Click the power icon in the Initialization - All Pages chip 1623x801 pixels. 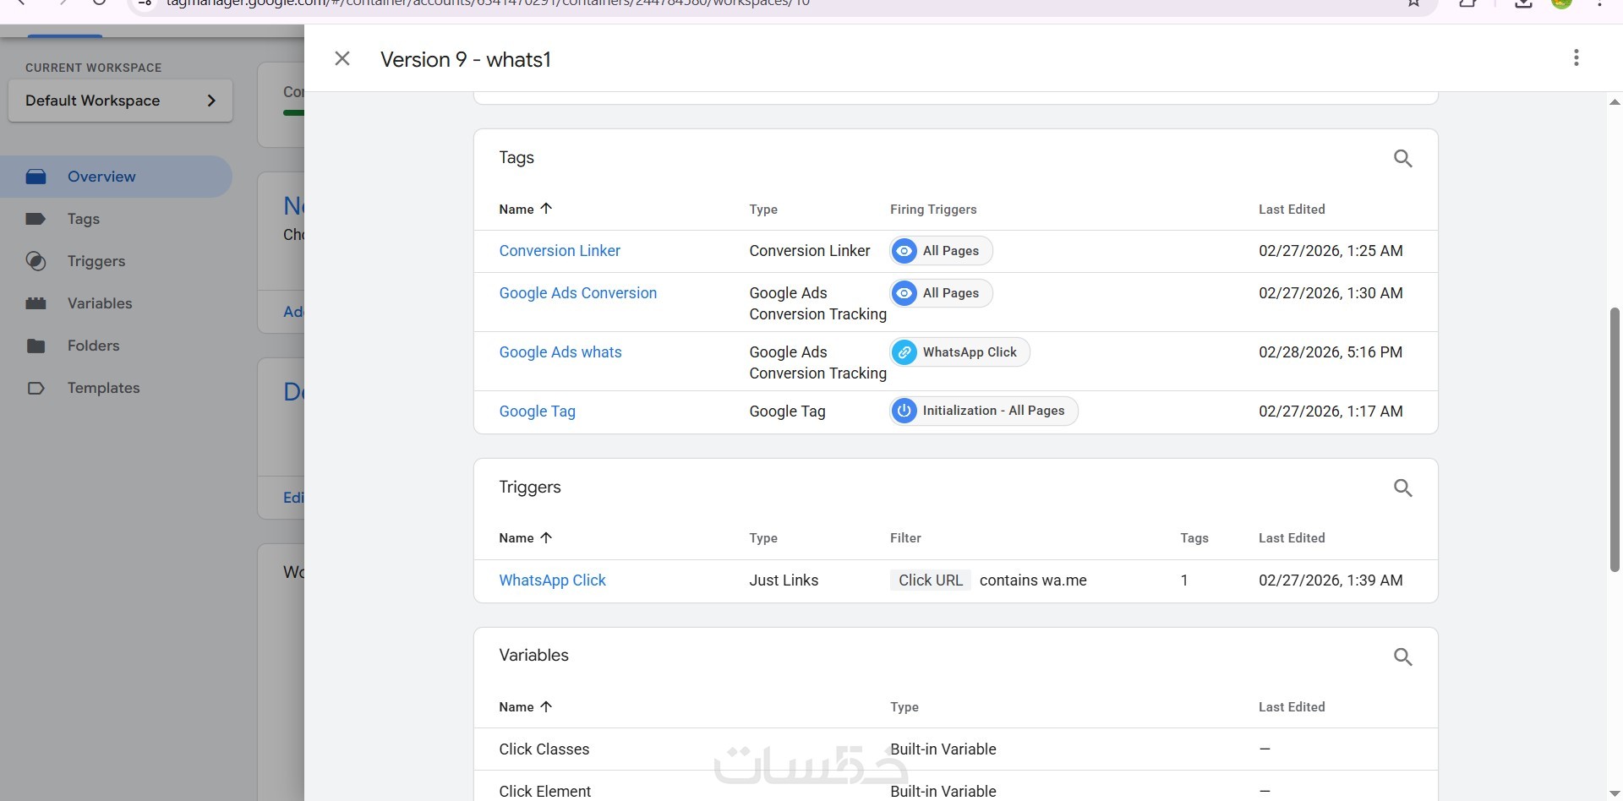click(904, 411)
